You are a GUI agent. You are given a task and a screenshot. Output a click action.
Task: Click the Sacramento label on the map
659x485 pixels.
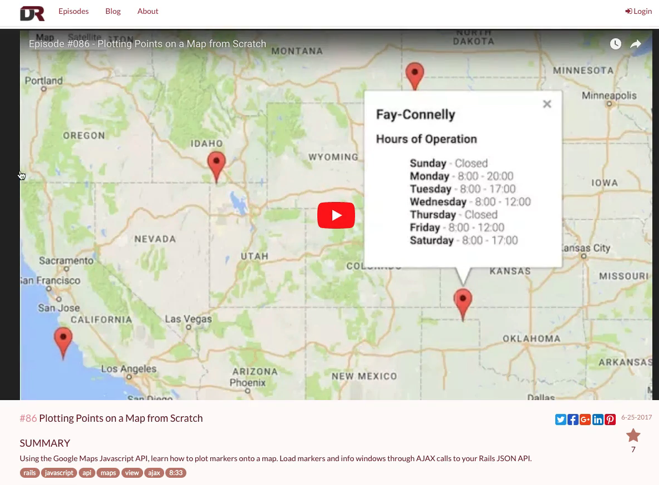67,261
